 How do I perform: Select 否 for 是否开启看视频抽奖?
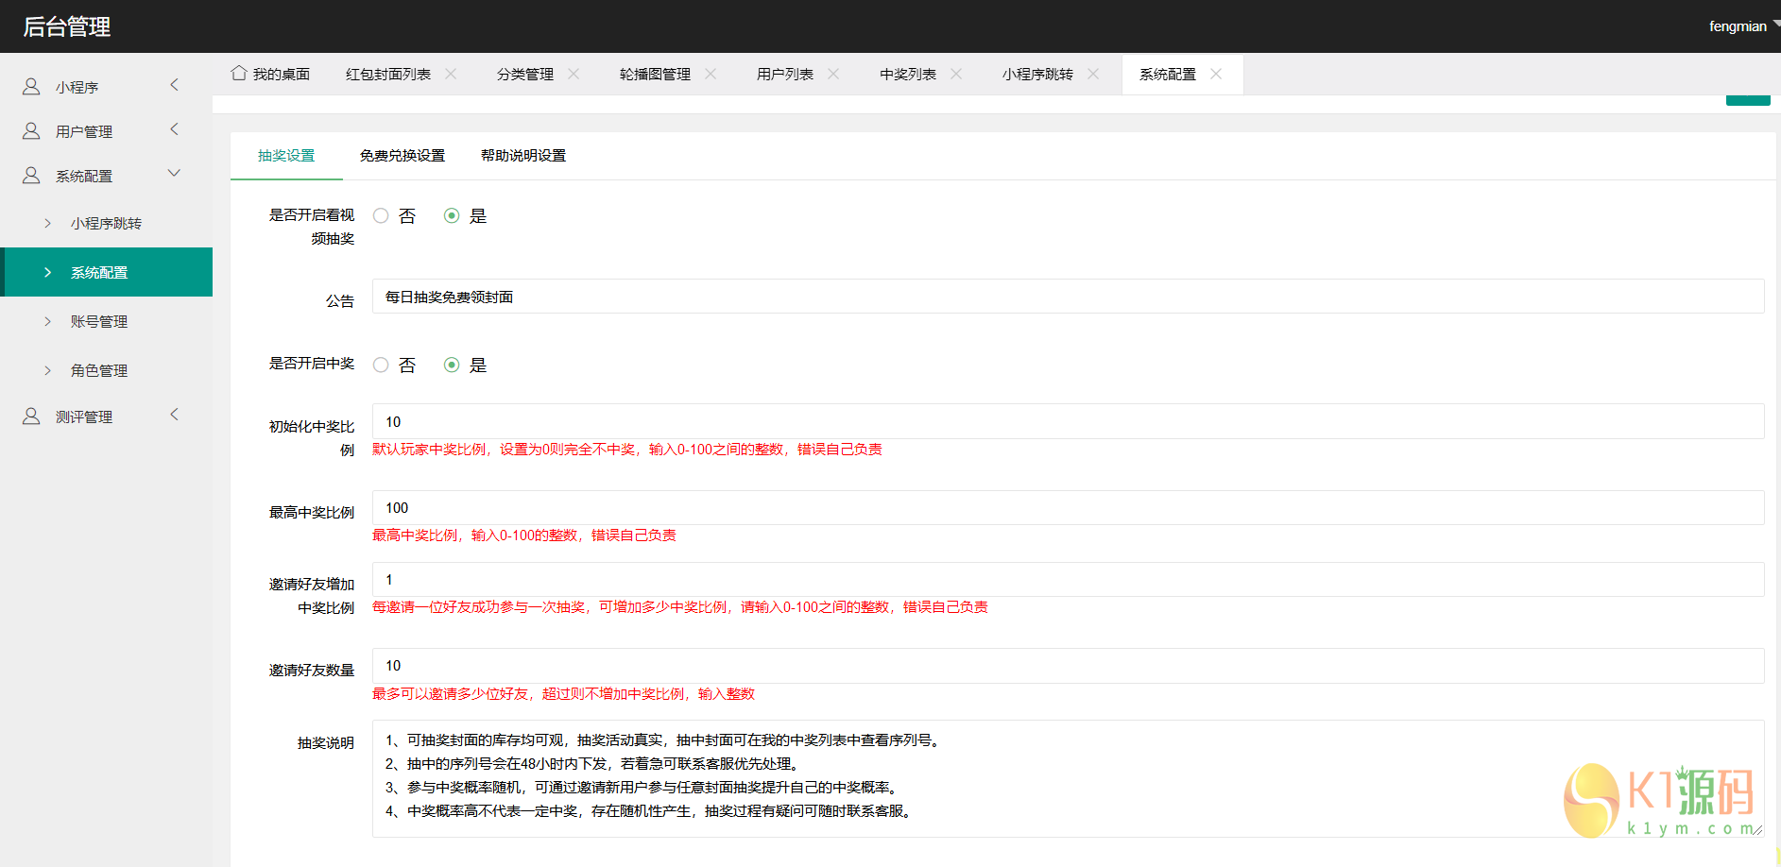tap(381, 215)
